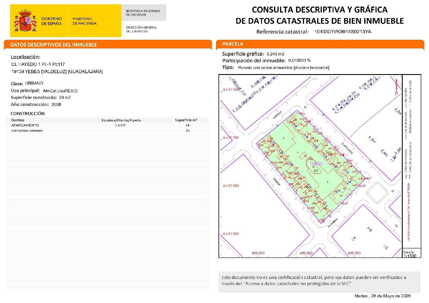Click the 'GOBIERNO DE ESPAÑA' text
429x303 pixels.
[x=51, y=21]
